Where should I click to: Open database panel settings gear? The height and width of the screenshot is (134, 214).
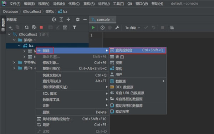coord(78,20)
